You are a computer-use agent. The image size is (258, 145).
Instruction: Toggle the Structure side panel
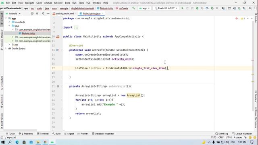(x=2, y=83)
